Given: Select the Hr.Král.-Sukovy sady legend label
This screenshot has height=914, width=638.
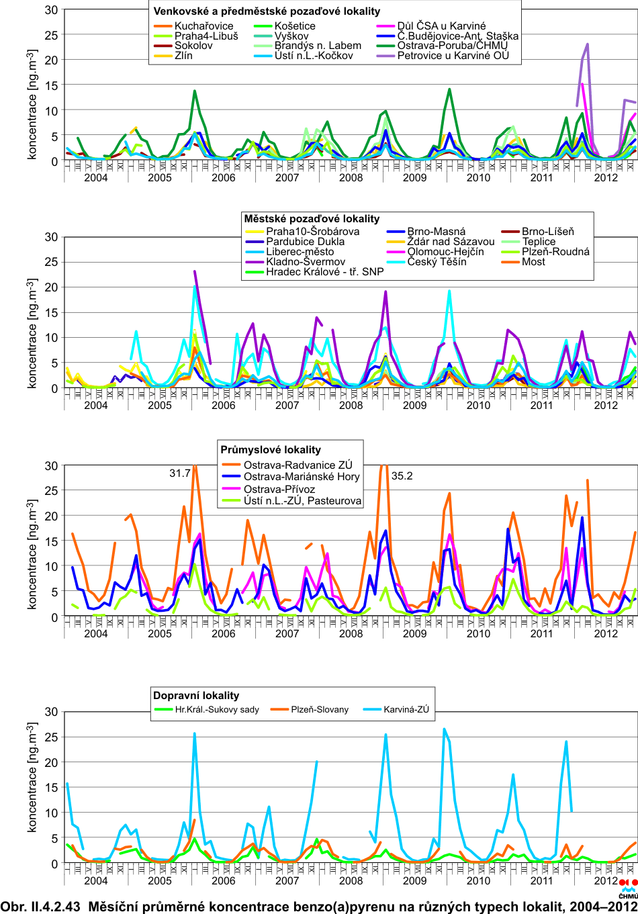Looking at the screenshot, I should [217, 709].
